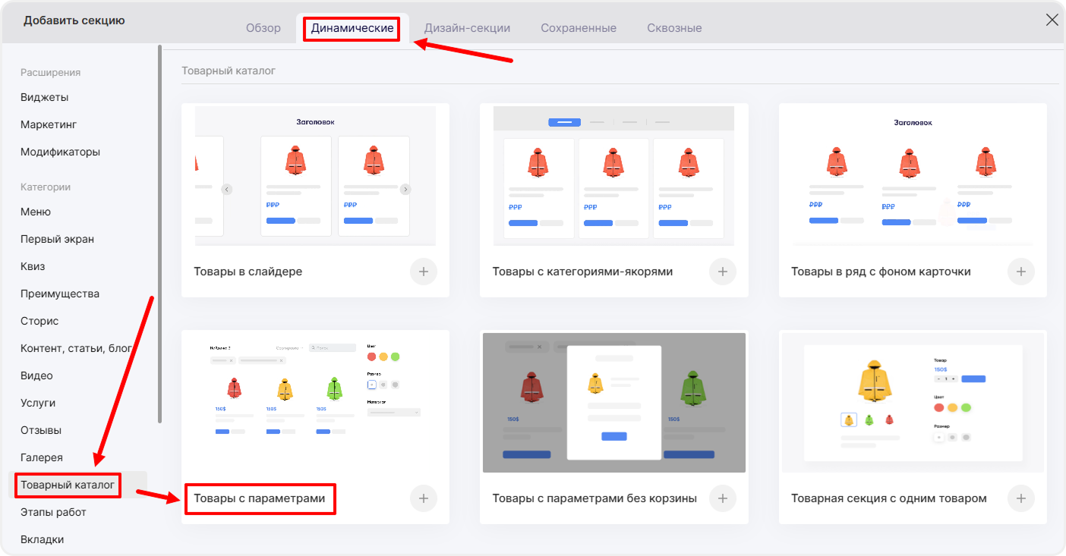Add the 'Товары в слайдере' section with plus icon
The image size is (1066, 556).
tap(424, 272)
